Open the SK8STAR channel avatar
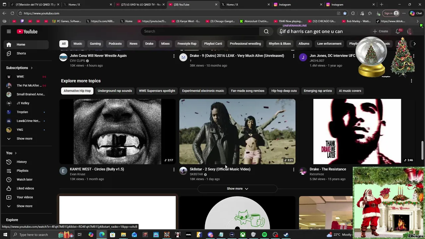This screenshot has width=425, height=239. tap(183, 171)
